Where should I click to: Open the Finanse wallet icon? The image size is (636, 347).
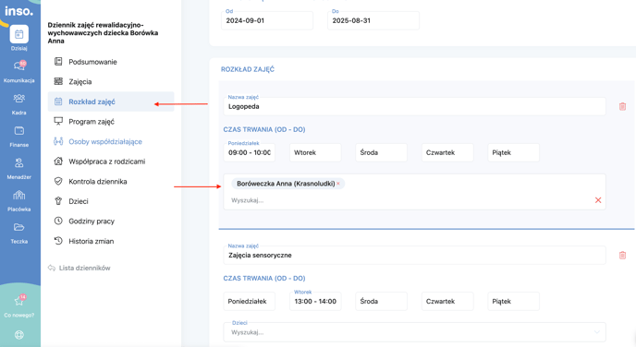click(x=19, y=131)
